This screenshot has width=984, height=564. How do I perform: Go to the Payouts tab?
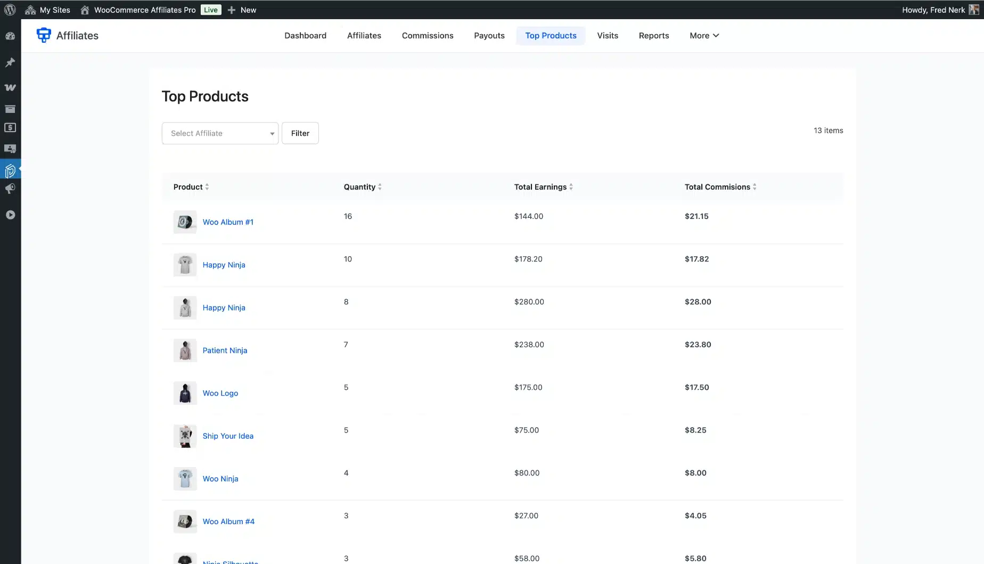pyautogui.click(x=489, y=36)
